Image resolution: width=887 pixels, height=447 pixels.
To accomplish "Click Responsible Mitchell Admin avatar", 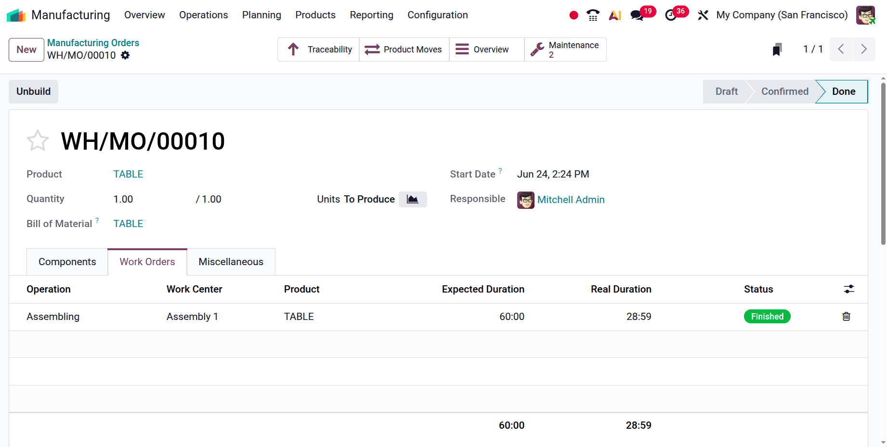I will [526, 200].
